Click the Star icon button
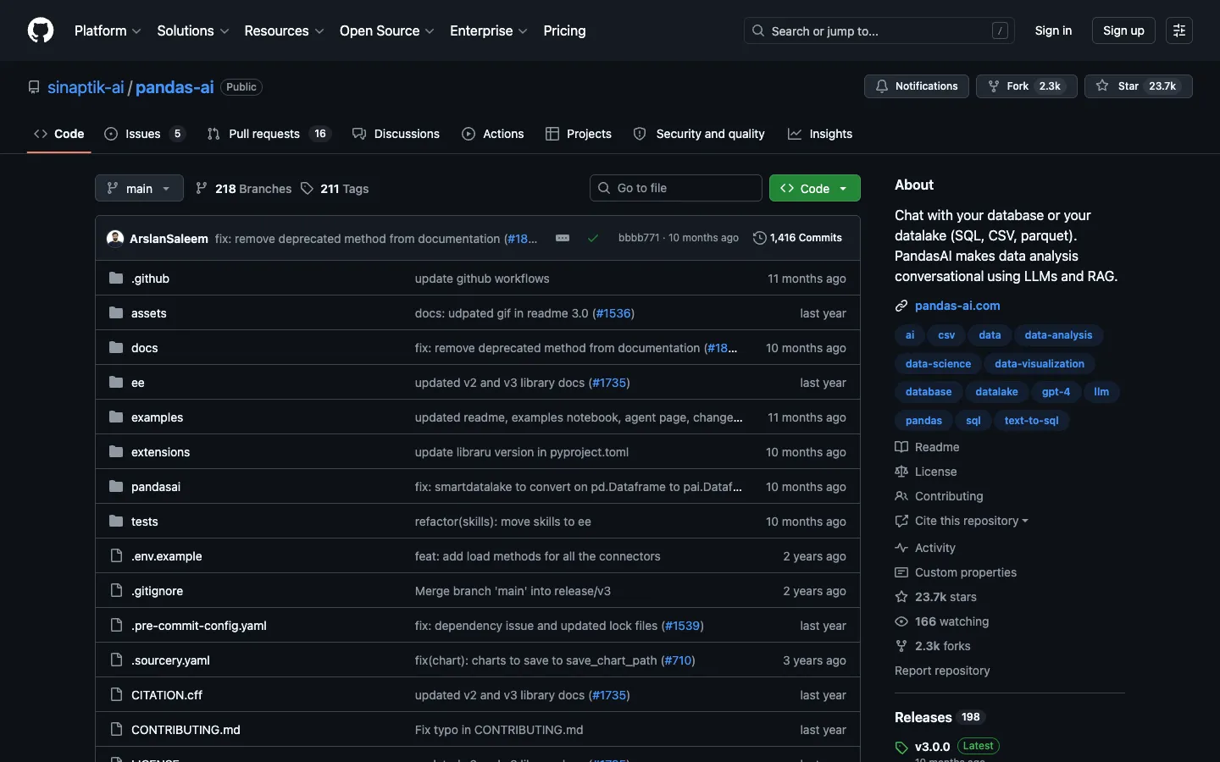 [1102, 86]
